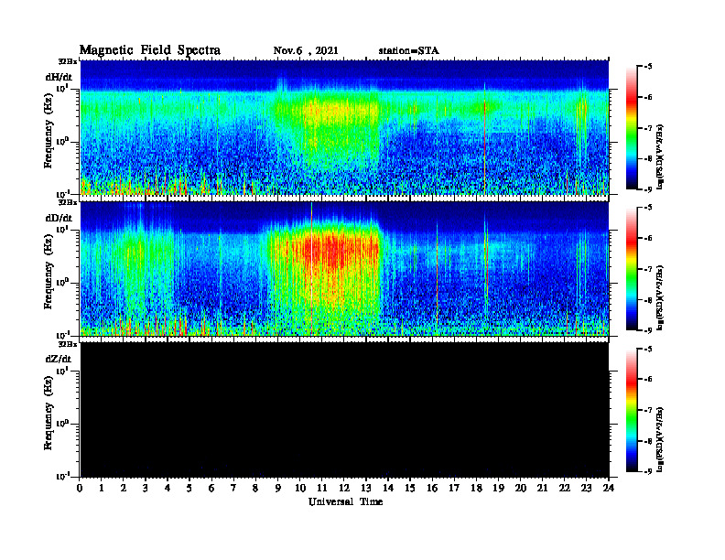This screenshot has width=725, height=560.
Task: Click the log(PSD) label beside the dH/dt color bar
Action: pos(660,156)
